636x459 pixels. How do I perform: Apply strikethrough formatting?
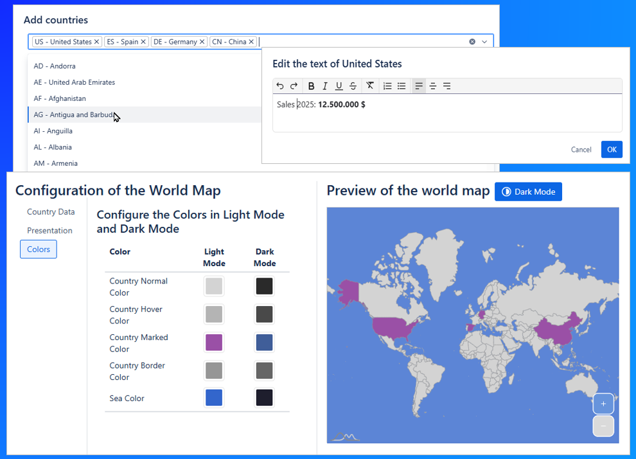[353, 86]
